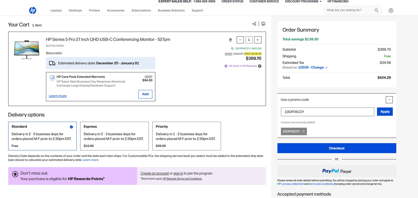Image resolution: width=418 pixels, height=198 pixels.
Task: Collapse the promo code section
Action: [x=389, y=100]
